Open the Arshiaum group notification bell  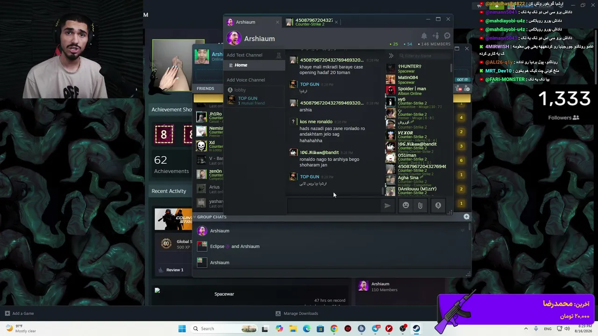(x=424, y=36)
